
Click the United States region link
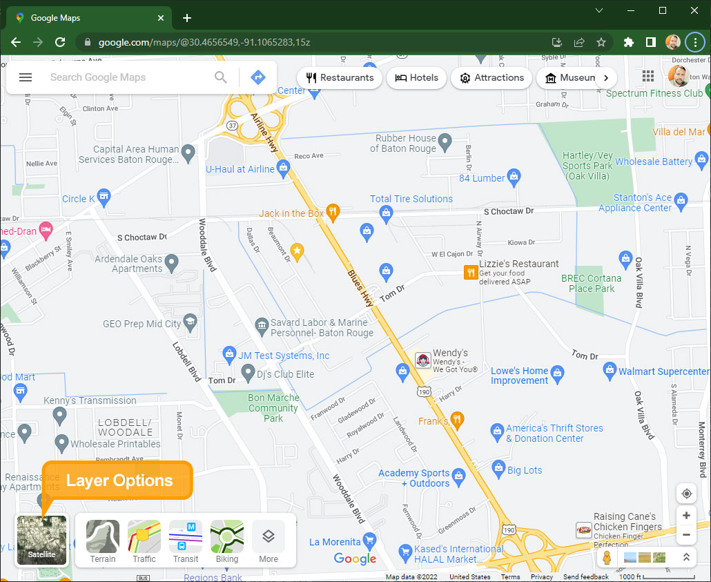(x=470, y=576)
